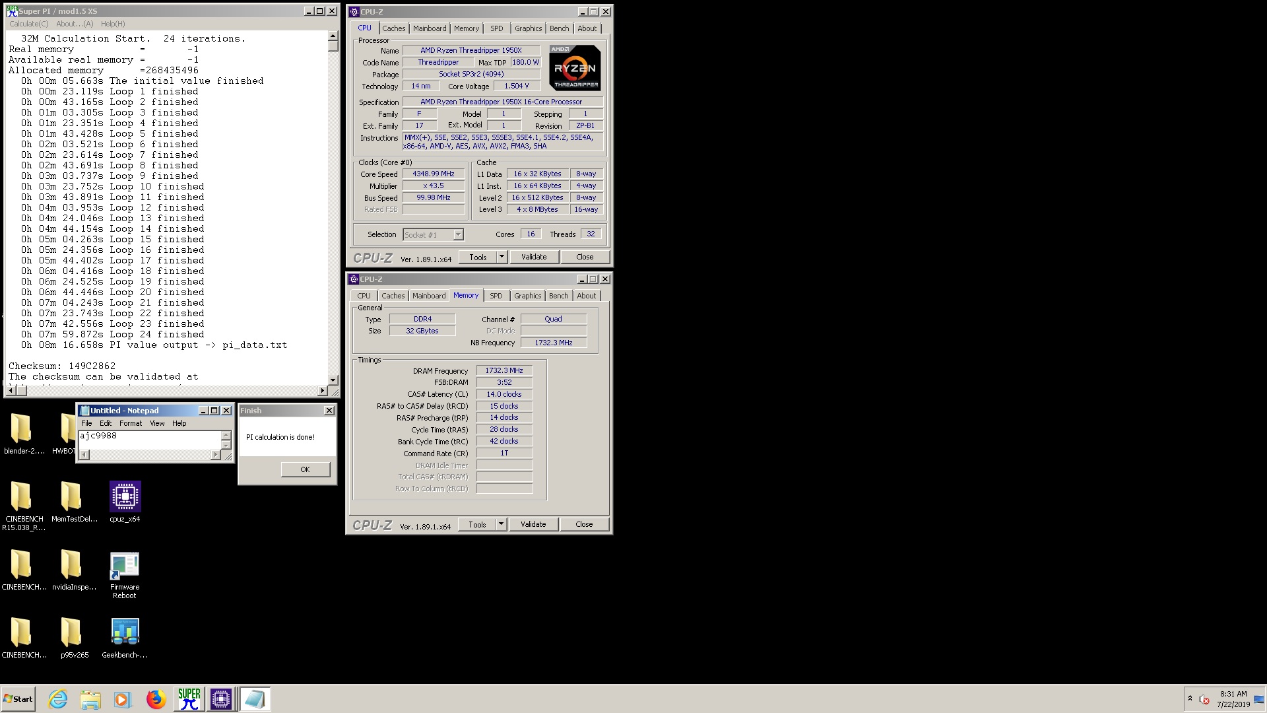
Task: Click Close in top CPU-Z window
Action: coord(585,257)
